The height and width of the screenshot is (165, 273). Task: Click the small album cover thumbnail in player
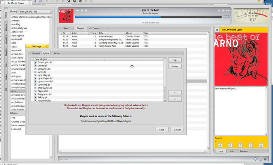(x=66, y=16)
